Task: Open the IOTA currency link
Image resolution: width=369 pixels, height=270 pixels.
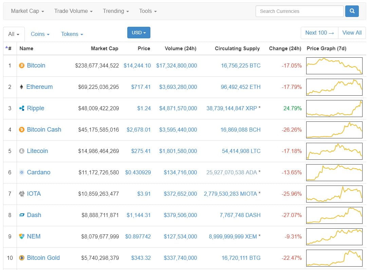Action: coord(34,194)
